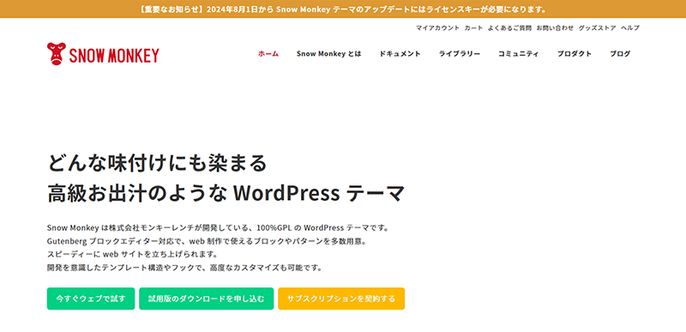This screenshot has height=332, width=686.
Task: Open the ホーム menu item
Action: (268, 54)
